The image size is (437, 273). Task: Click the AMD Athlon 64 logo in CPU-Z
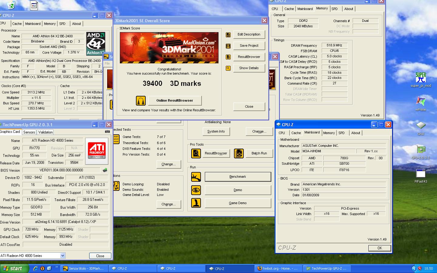pyautogui.click(x=96, y=43)
